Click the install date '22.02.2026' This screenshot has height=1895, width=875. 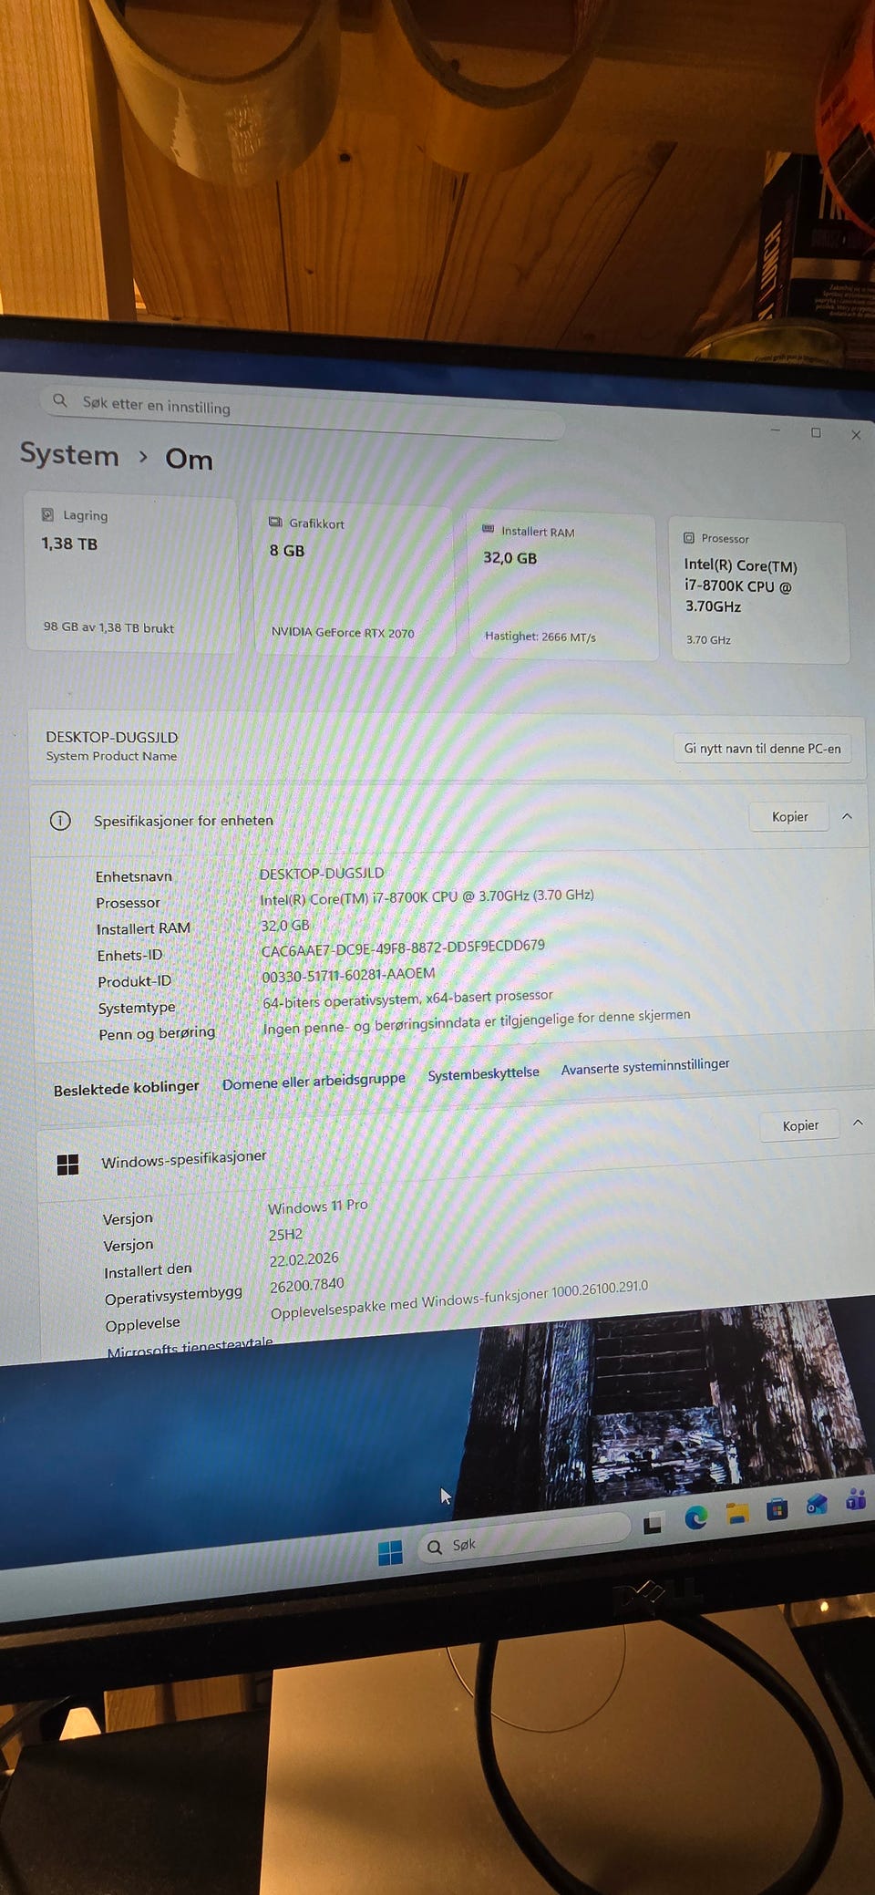pos(304,1259)
